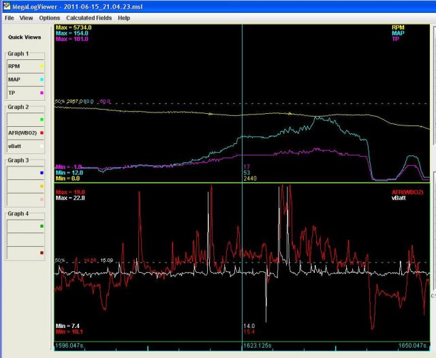Image resolution: width=436 pixels, height=358 pixels.
Task: Click the cyan color swatch beside MAP
Action: (x=42, y=80)
